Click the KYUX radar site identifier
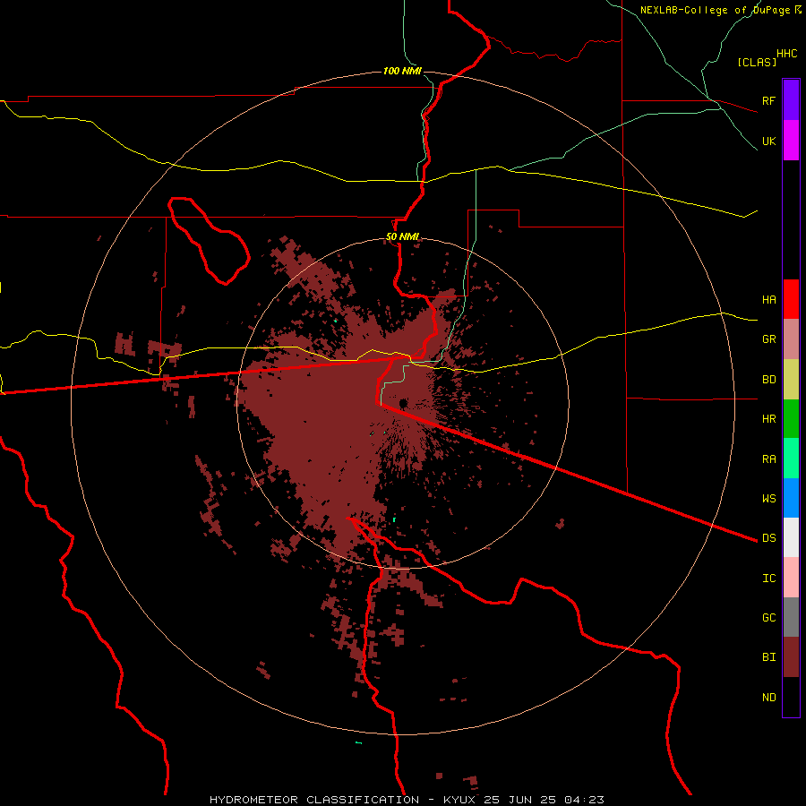The height and width of the screenshot is (806, 806). tap(459, 800)
